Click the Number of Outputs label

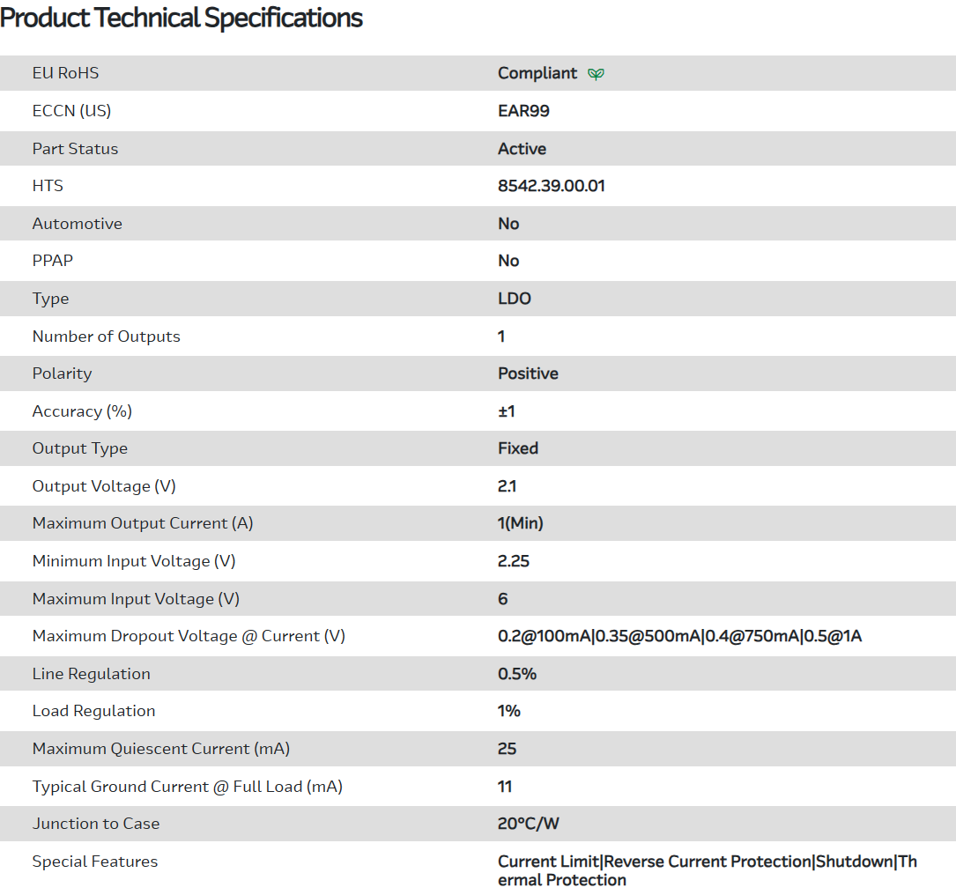106,337
